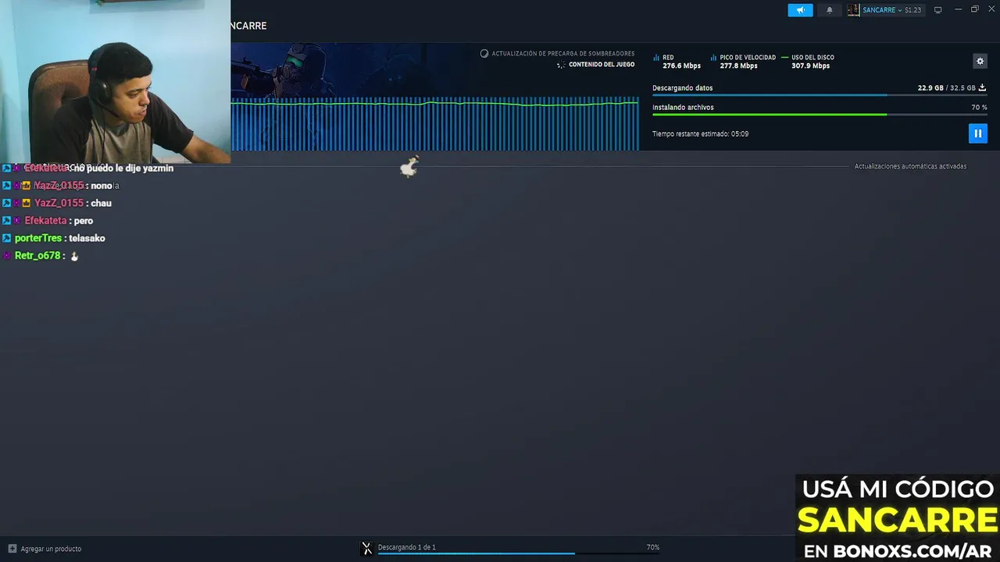Click the plus icon beside Agregar un producto
This screenshot has height=562, width=1000.
click(x=12, y=549)
